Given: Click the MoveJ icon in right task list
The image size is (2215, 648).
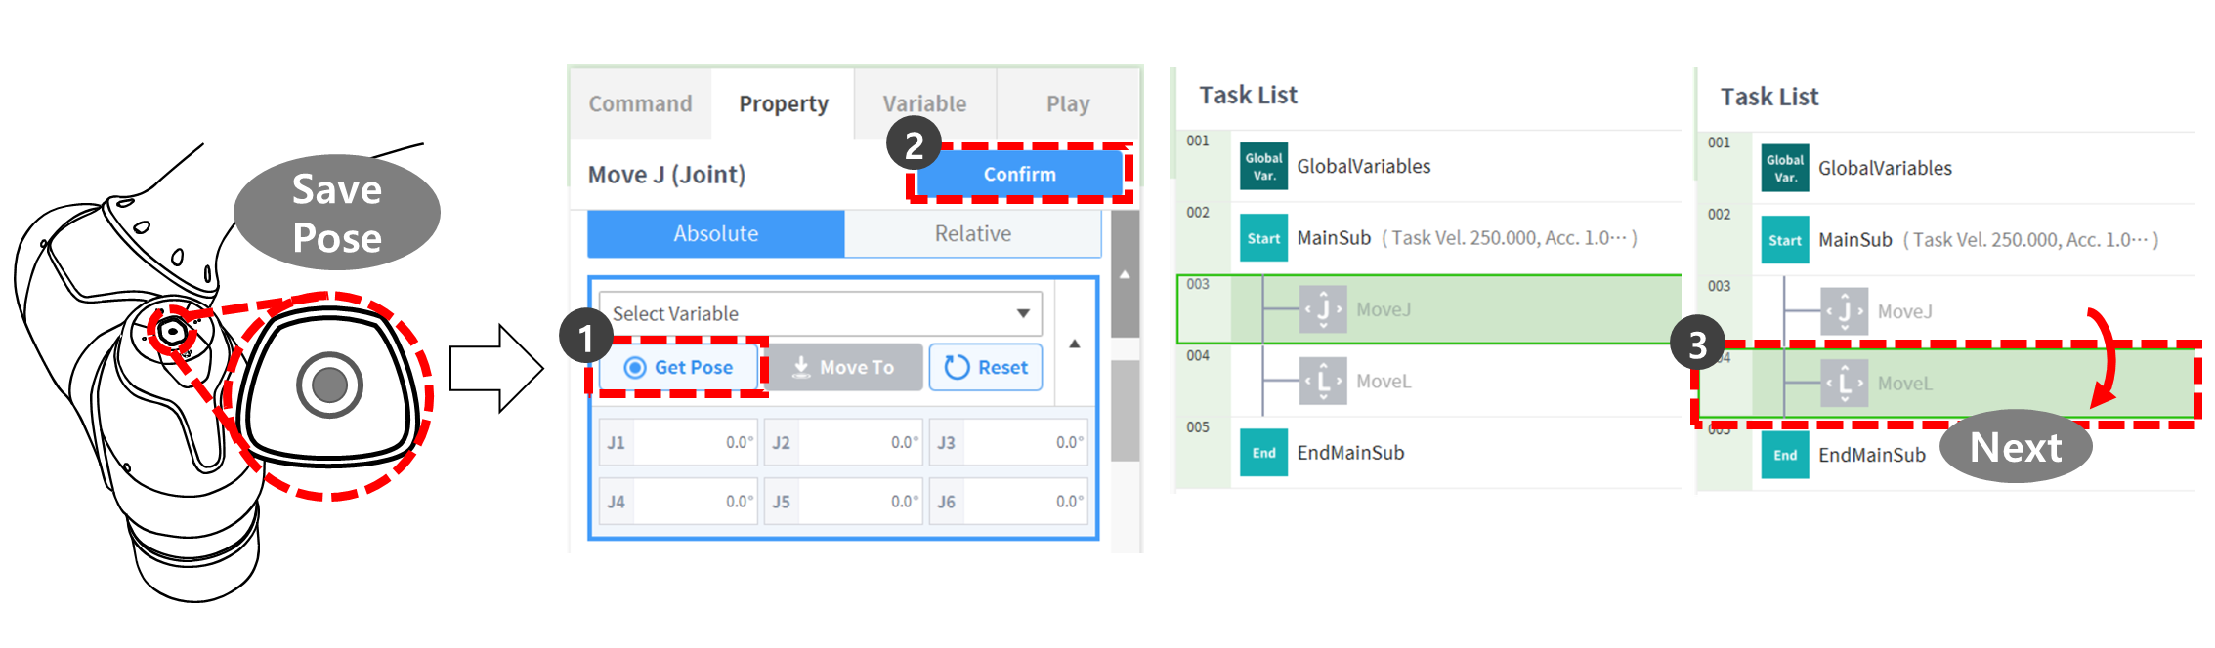Looking at the screenshot, I should [x=1844, y=311].
